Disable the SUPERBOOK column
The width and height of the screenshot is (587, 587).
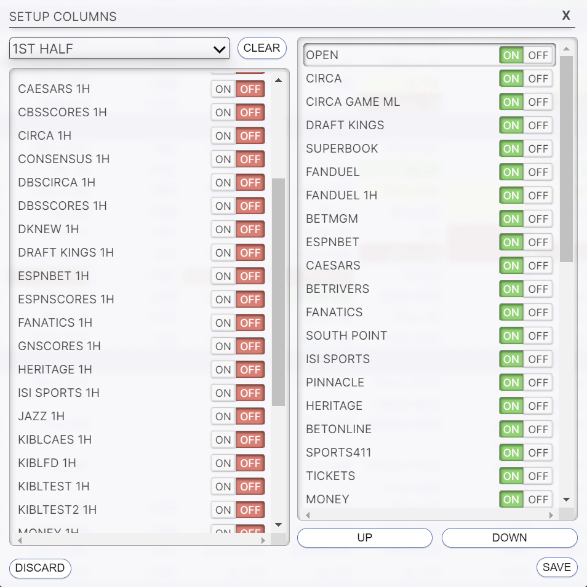(x=538, y=149)
